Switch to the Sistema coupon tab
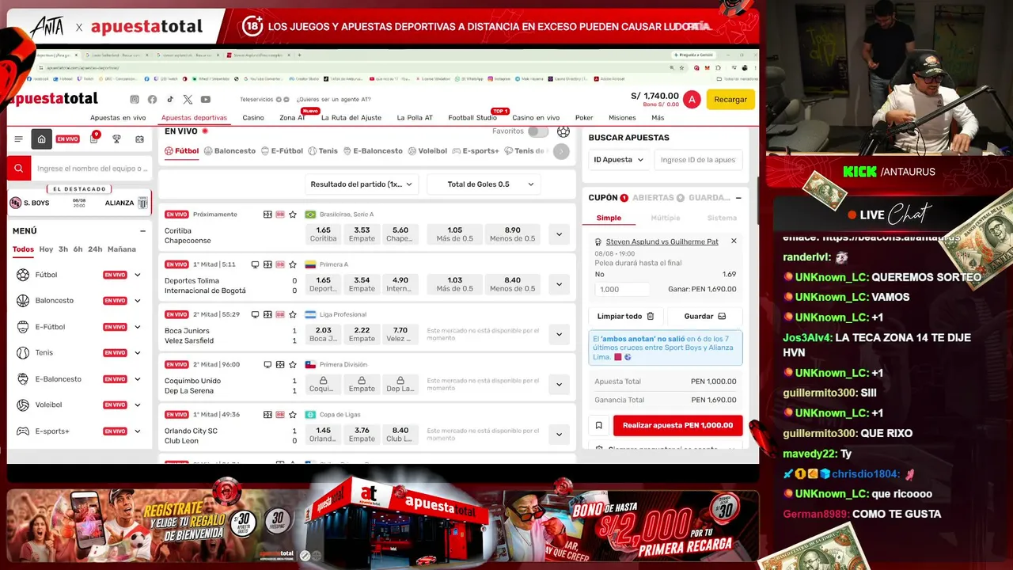This screenshot has width=1013, height=570. coord(722,218)
